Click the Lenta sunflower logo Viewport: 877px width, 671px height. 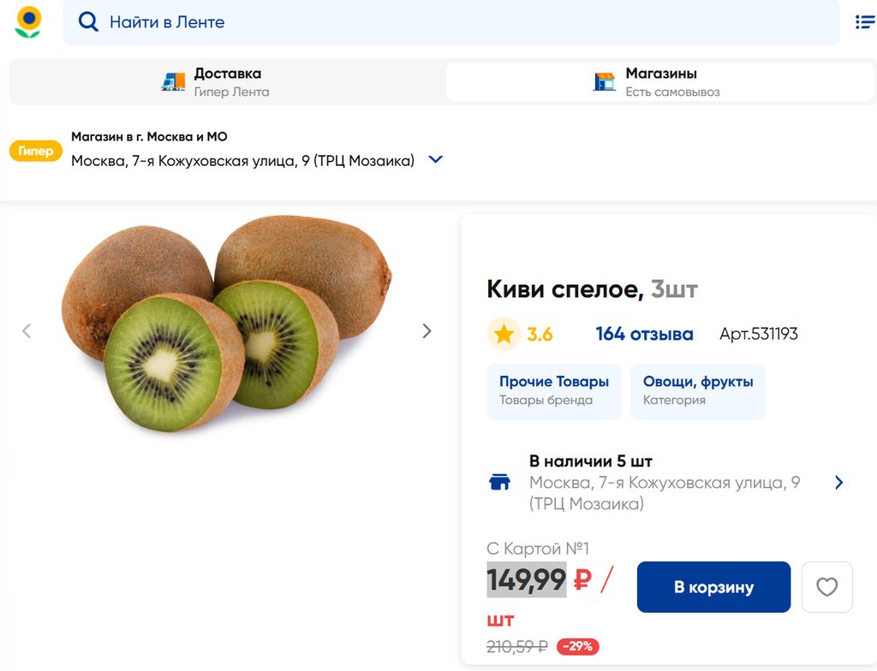28,22
